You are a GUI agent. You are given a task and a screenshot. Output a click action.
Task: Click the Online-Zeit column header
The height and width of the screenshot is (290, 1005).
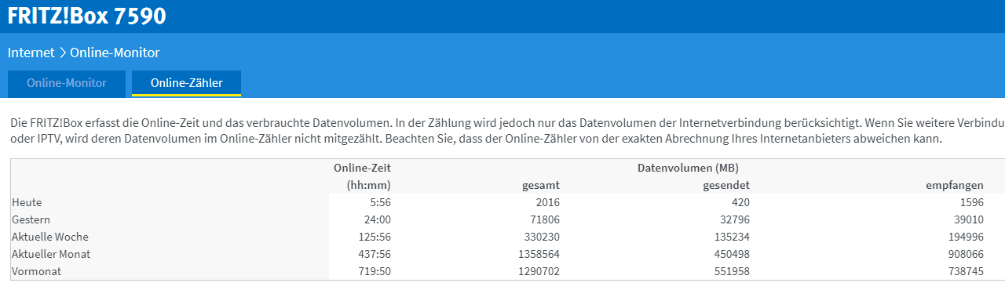pos(362,168)
